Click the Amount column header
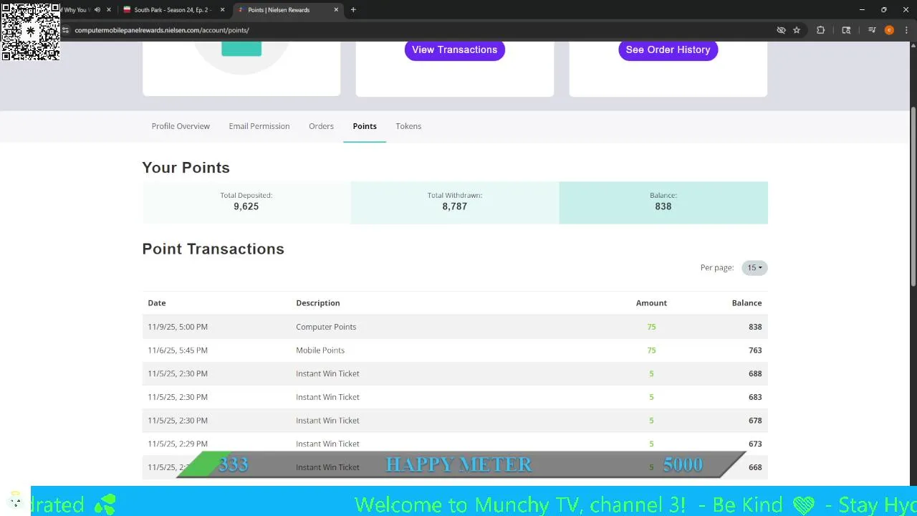This screenshot has height=516, width=917. pyautogui.click(x=651, y=303)
